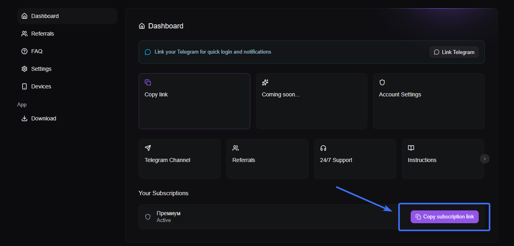Open Dashboard in the sidebar
514x246 pixels.
[67, 16]
